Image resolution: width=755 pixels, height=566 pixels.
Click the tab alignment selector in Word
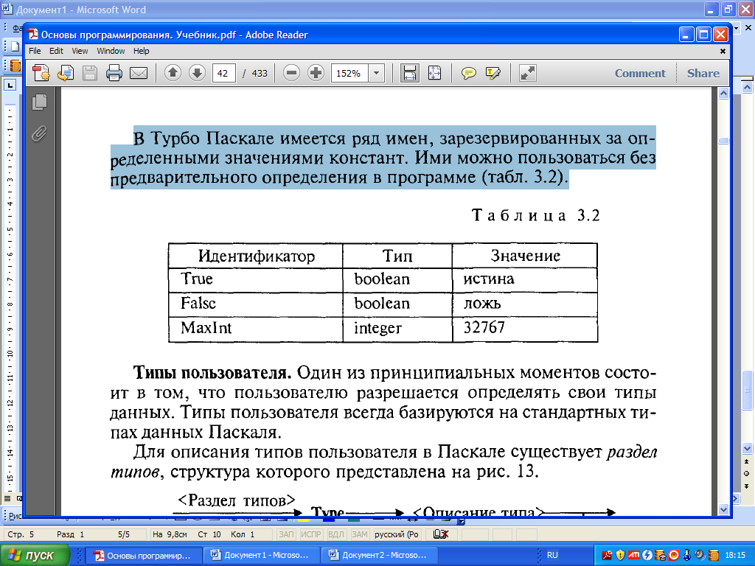10,85
